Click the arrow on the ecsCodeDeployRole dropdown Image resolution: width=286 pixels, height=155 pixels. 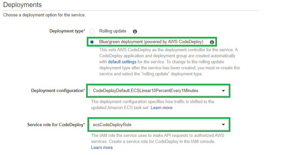point(223,125)
